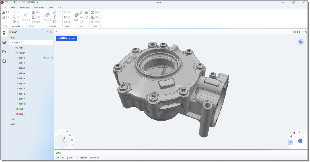Click the open folder sidebar icon
This screenshot has width=310, height=162.
click(4, 52)
